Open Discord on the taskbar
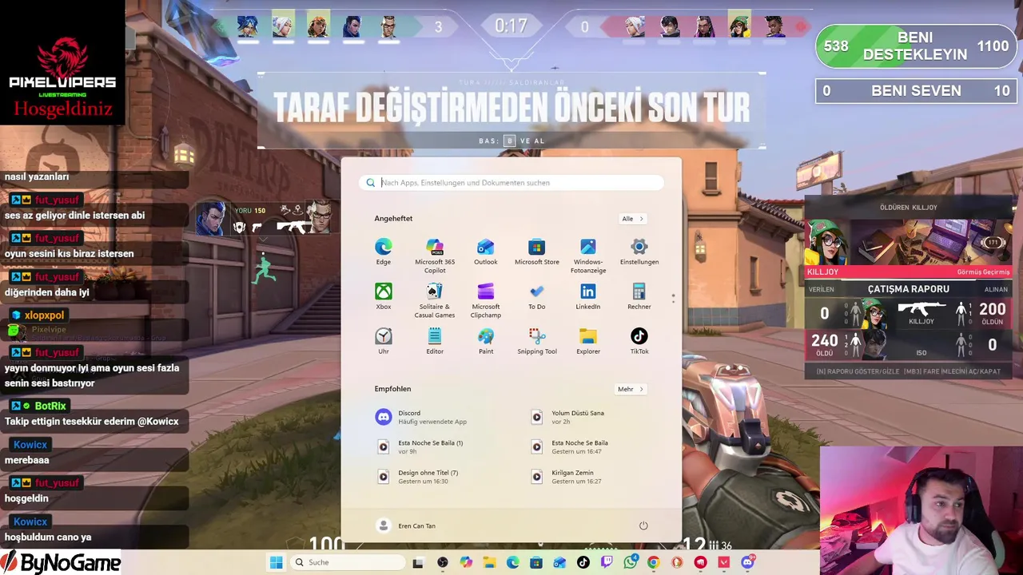This screenshot has width=1023, height=575. [748, 561]
